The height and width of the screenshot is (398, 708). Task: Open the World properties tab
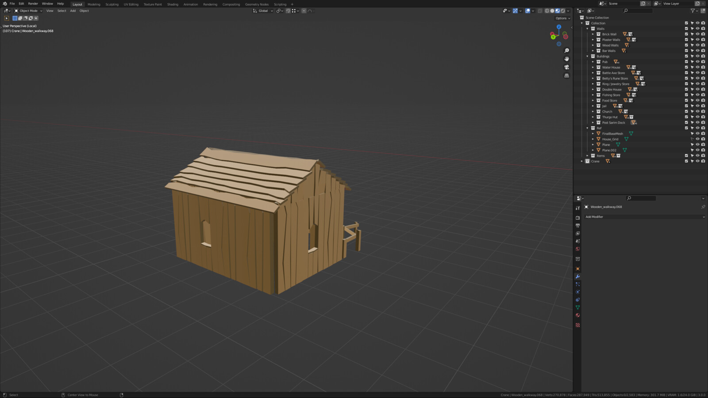tap(577, 249)
